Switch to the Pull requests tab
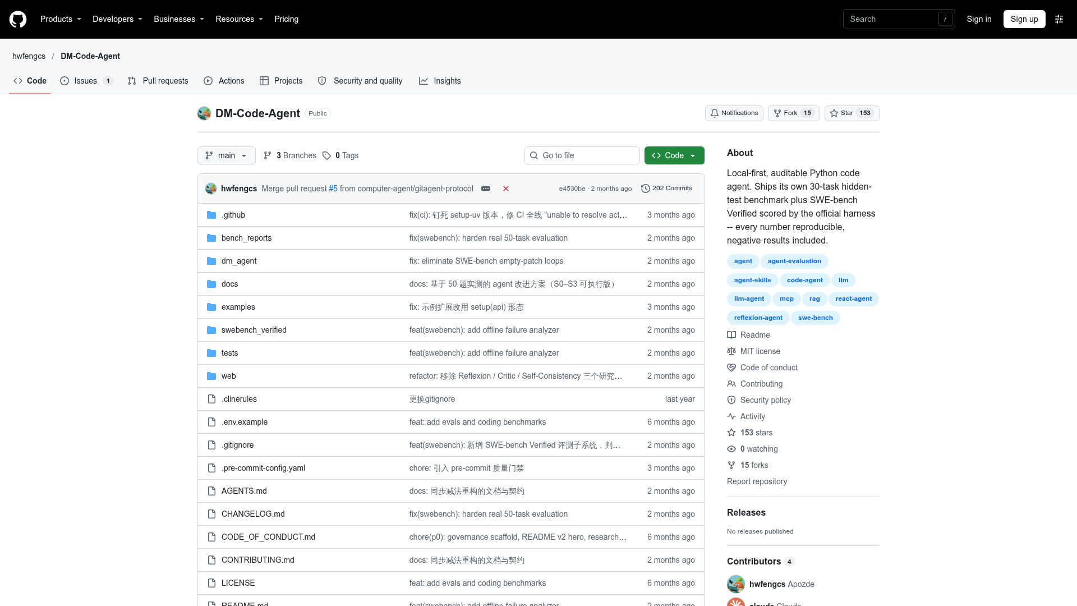 point(158,81)
